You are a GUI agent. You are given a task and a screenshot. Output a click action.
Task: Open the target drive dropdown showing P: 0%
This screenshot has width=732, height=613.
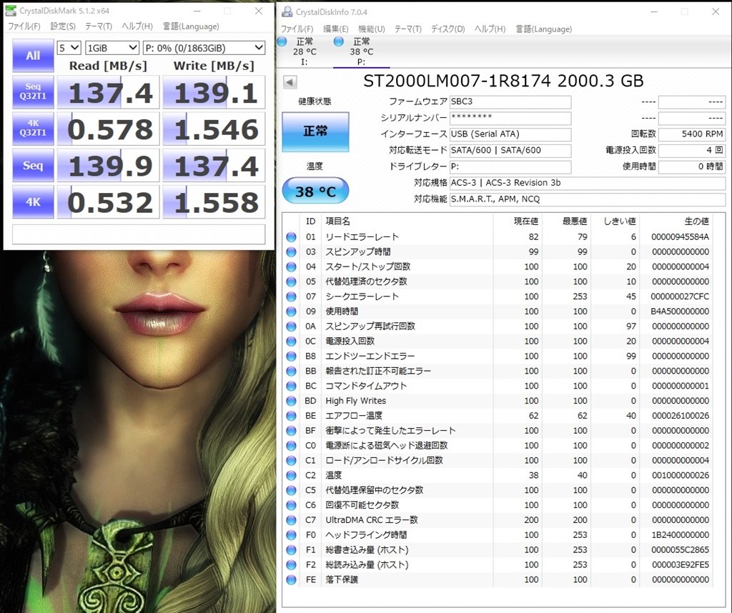(x=204, y=48)
